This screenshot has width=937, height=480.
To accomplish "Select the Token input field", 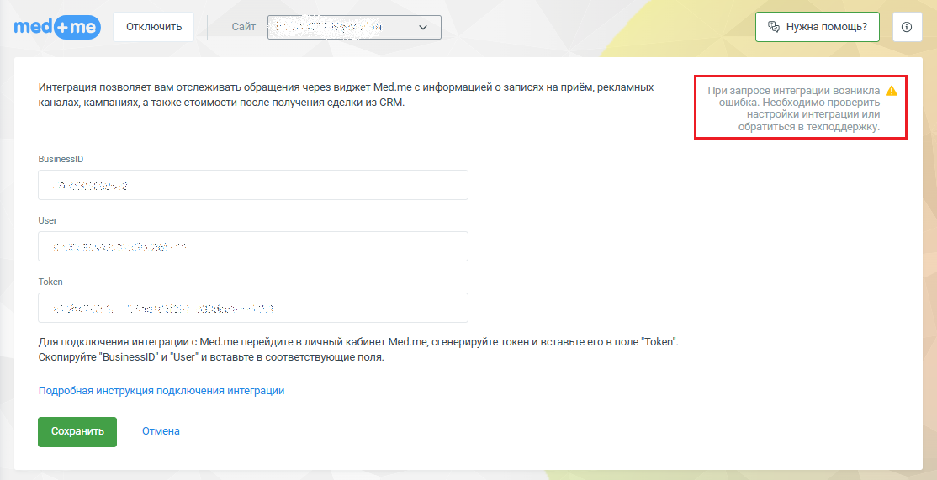I will click(252, 308).
